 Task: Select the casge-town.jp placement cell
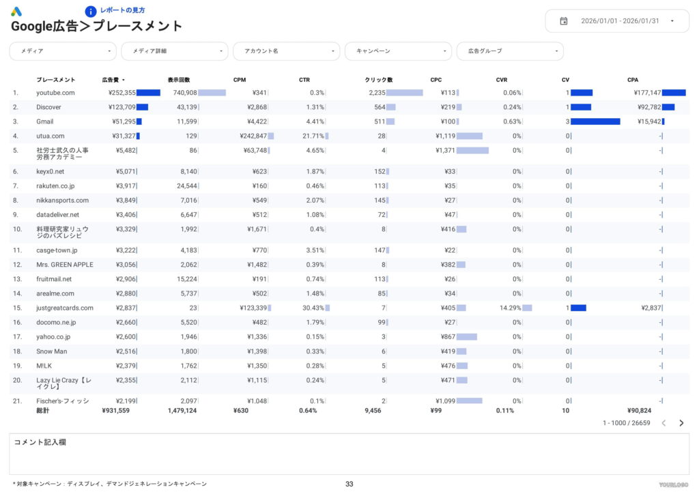pos(57,250)
